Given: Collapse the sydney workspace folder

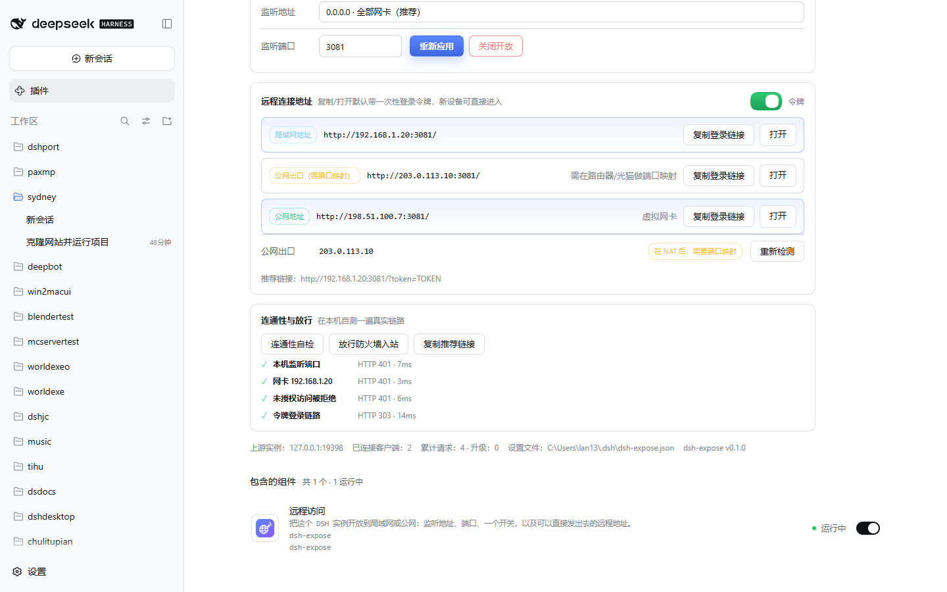Looking at the screenshot, I should [x=92, y=197].
